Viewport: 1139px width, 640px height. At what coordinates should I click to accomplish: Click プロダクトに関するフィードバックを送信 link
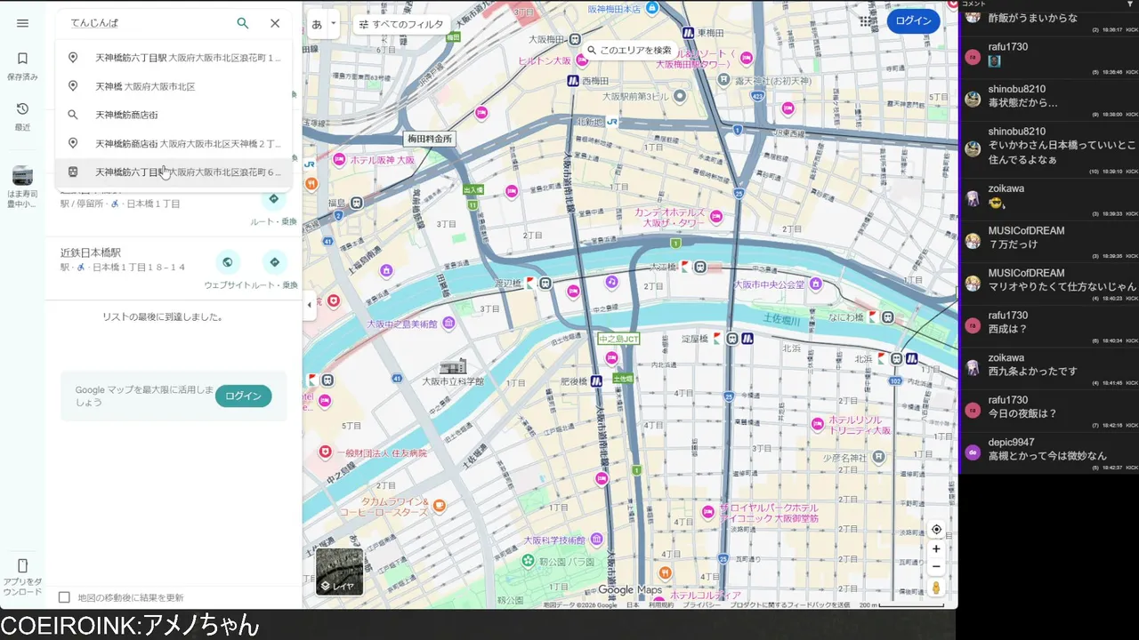[791, 604]
